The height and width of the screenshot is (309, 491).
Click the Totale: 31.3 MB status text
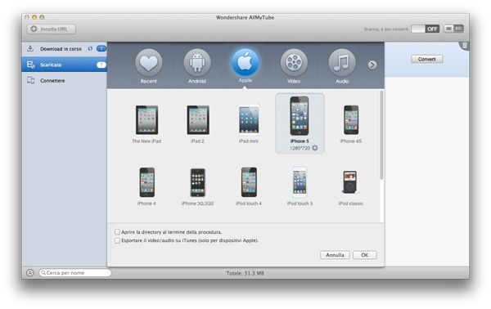(x=245, y=273)
